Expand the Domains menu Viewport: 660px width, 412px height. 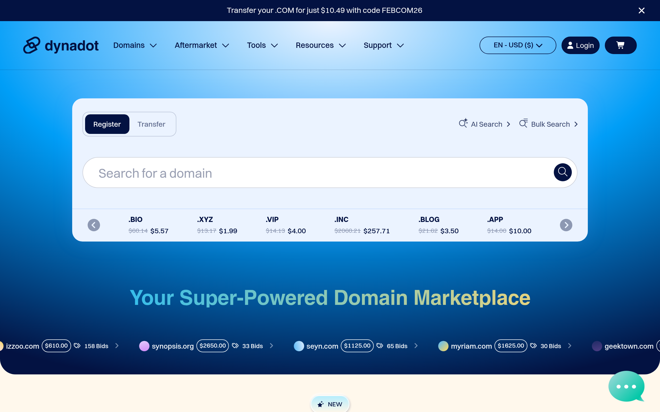pos(135,45)
